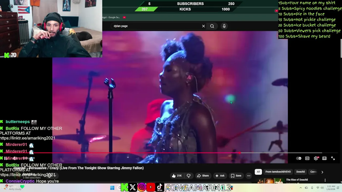Clear the YouTube search box text
Screen dimensions: 342x192
[203, 26]
